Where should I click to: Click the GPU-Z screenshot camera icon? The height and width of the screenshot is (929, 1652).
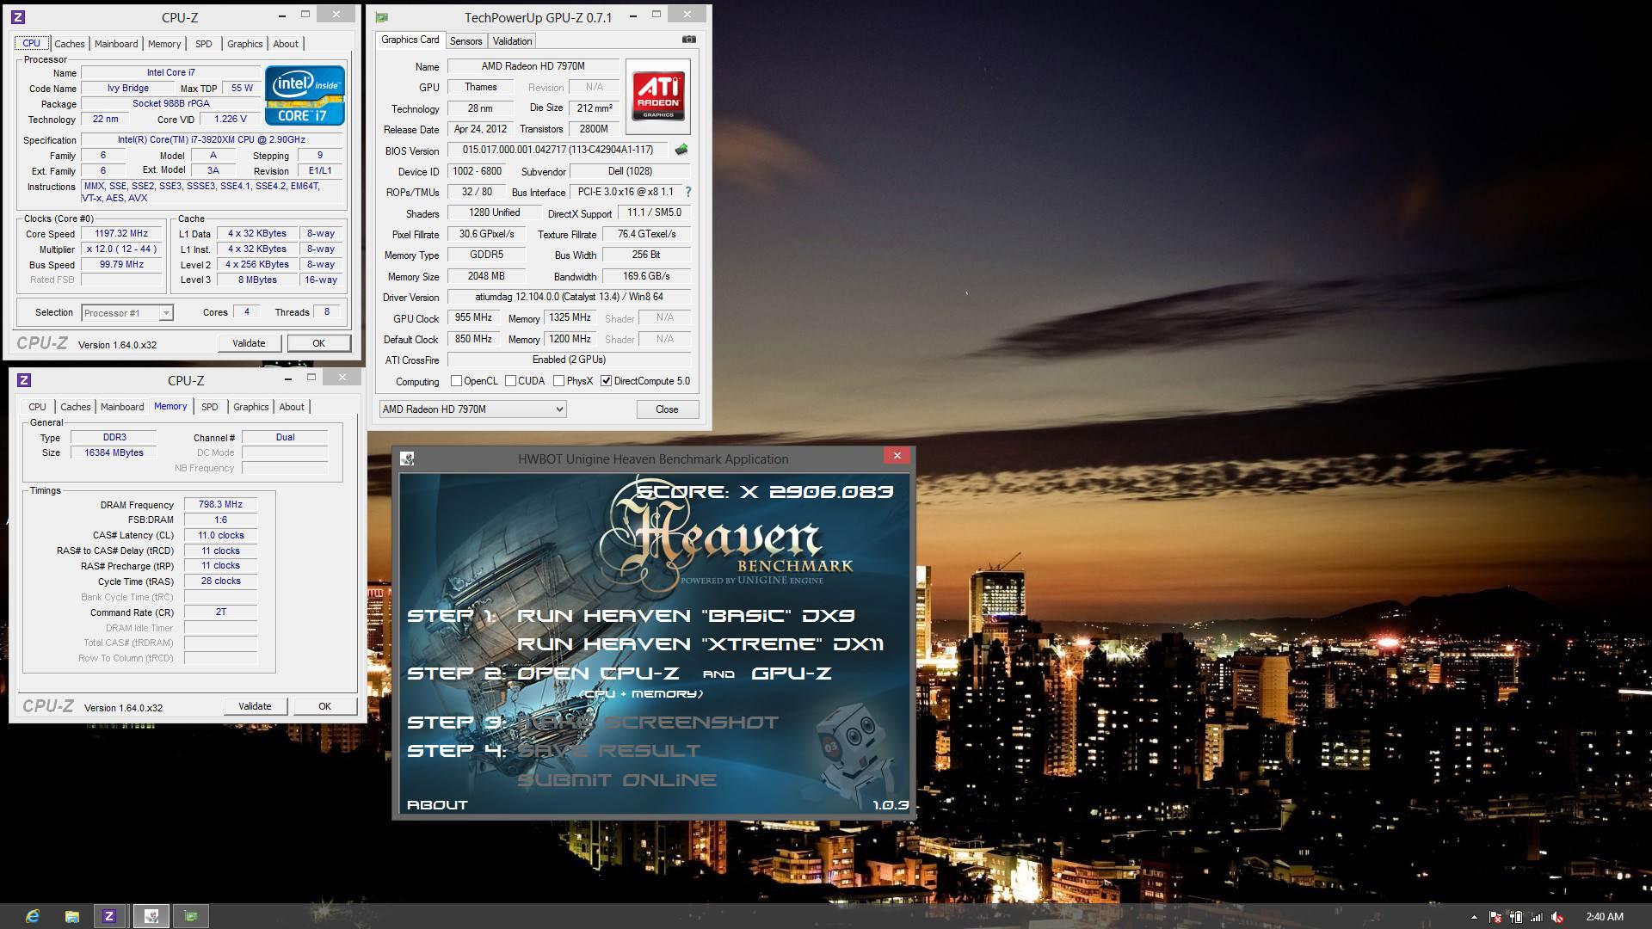pos(688,40)
